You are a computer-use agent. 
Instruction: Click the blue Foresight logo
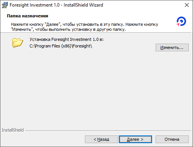[x=181, y=21]
